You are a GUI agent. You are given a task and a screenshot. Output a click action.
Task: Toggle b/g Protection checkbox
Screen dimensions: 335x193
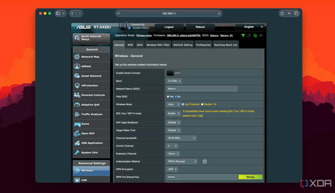coord(183,104)
